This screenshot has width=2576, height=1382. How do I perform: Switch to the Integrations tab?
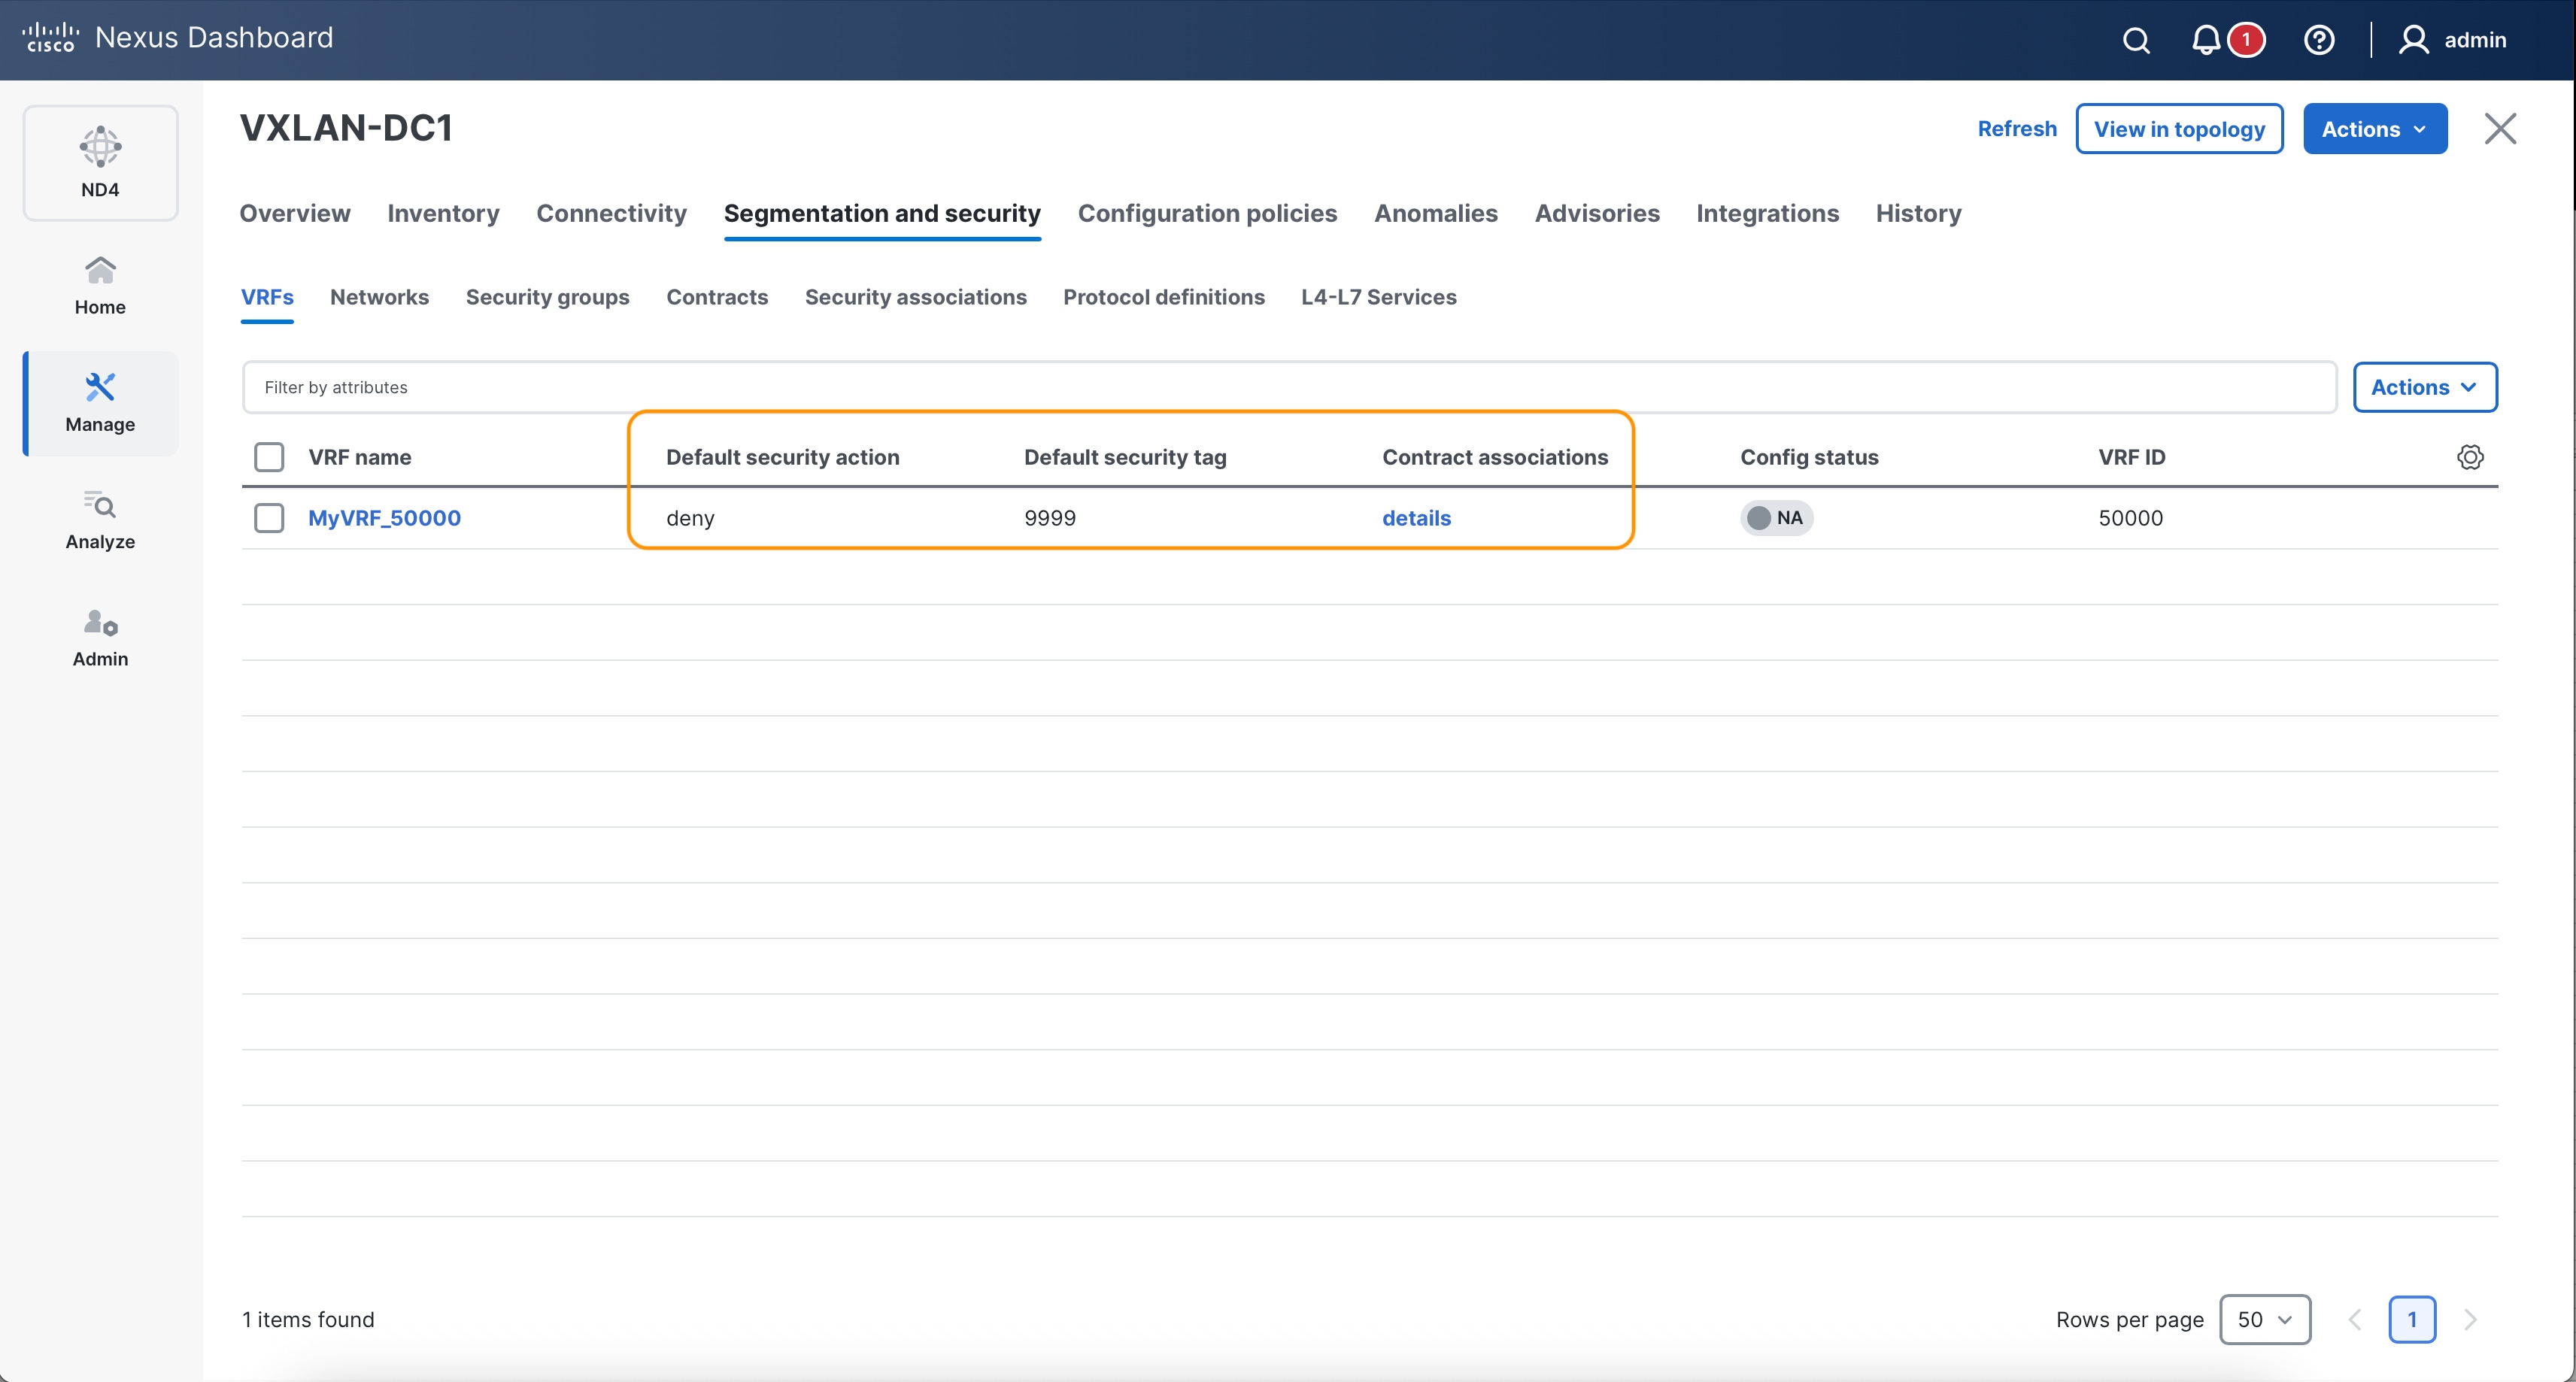pyautogui.click(x=1767, y=213)
